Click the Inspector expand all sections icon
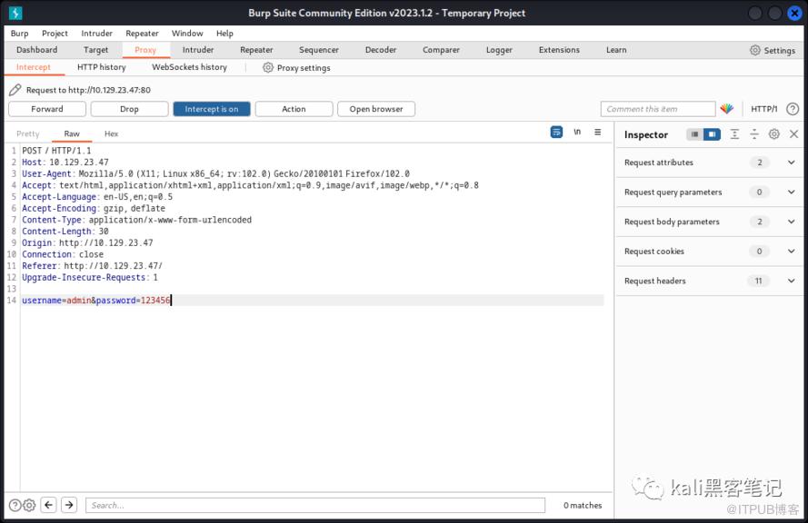The image size is (808, 523). [734, 134]
